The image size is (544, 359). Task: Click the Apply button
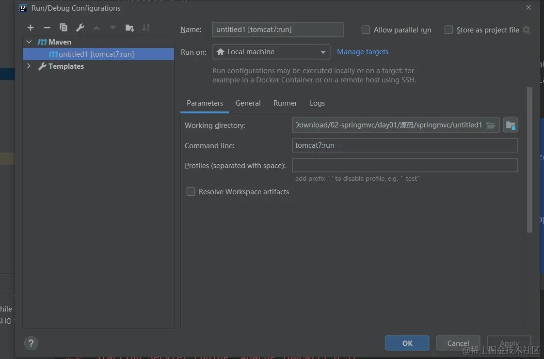[509, 343]
